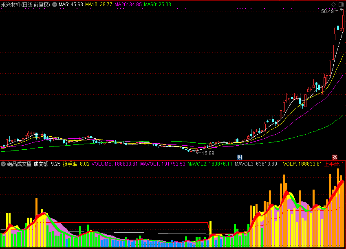This screenshot has height=249, width=346.
Task: Open the 财 financial marker
Action: click(x=240, y=157)
